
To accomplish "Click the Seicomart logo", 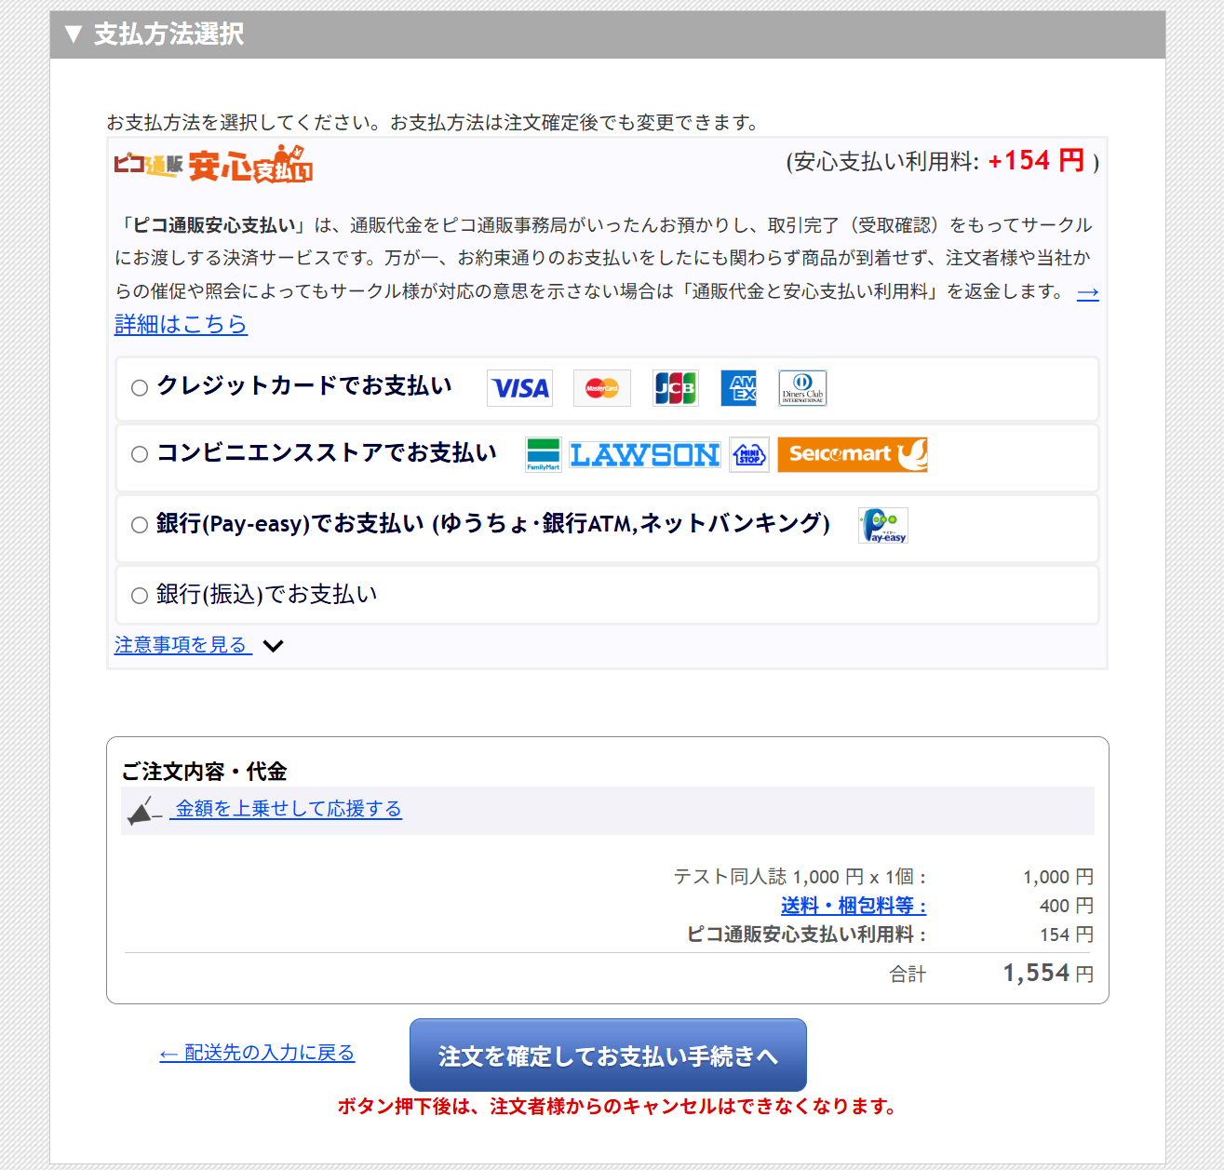I will 852,454.
